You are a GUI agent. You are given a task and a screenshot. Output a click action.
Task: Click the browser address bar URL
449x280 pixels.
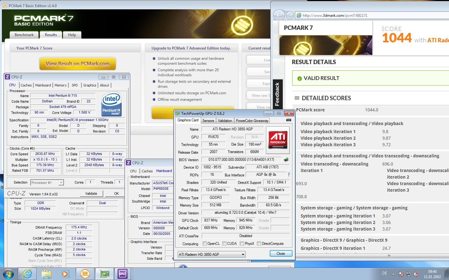335,15
